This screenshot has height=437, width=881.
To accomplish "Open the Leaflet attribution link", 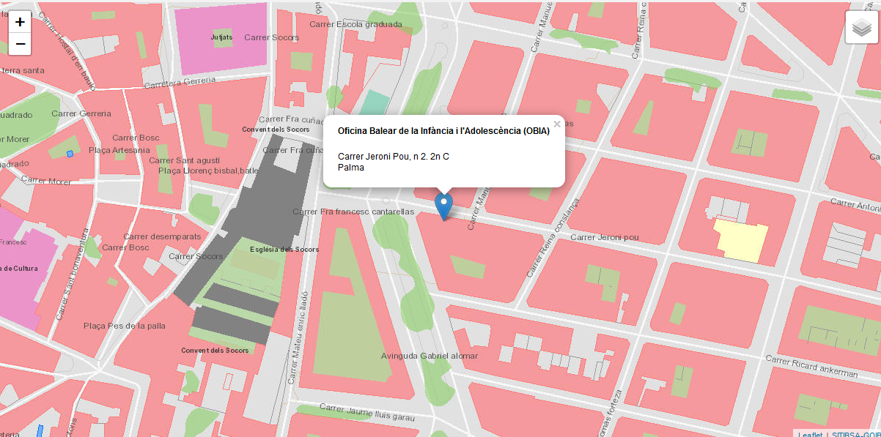I will [x=810, y=434].
